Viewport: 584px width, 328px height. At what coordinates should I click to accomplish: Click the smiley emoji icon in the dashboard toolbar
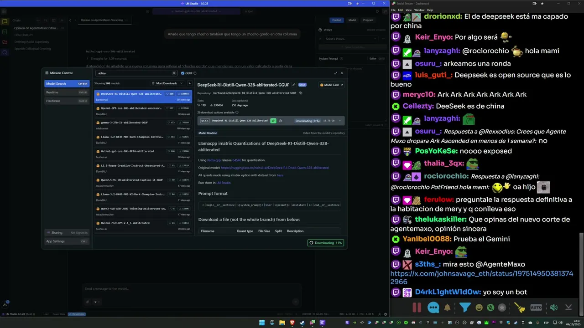pos(479,307)
